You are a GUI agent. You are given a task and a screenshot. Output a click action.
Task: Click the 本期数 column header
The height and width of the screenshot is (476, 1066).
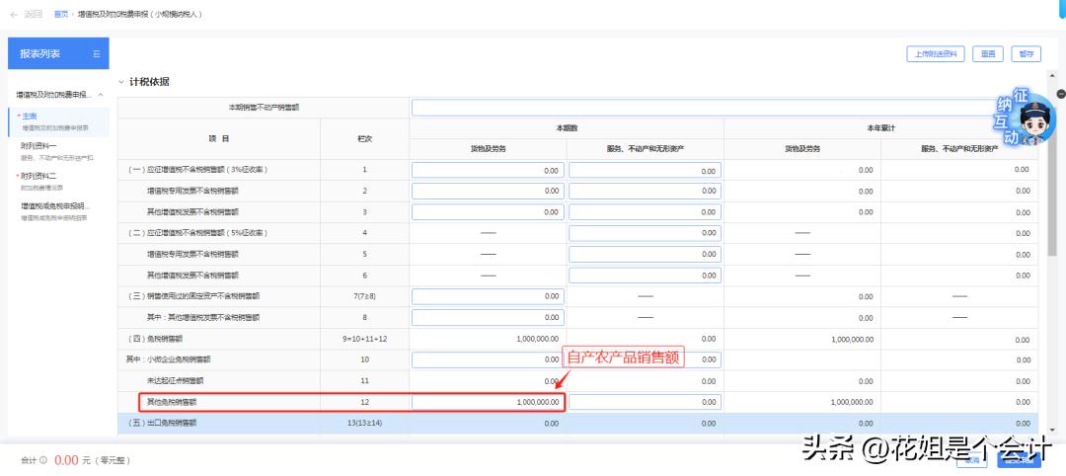click(x=567, y=127)
